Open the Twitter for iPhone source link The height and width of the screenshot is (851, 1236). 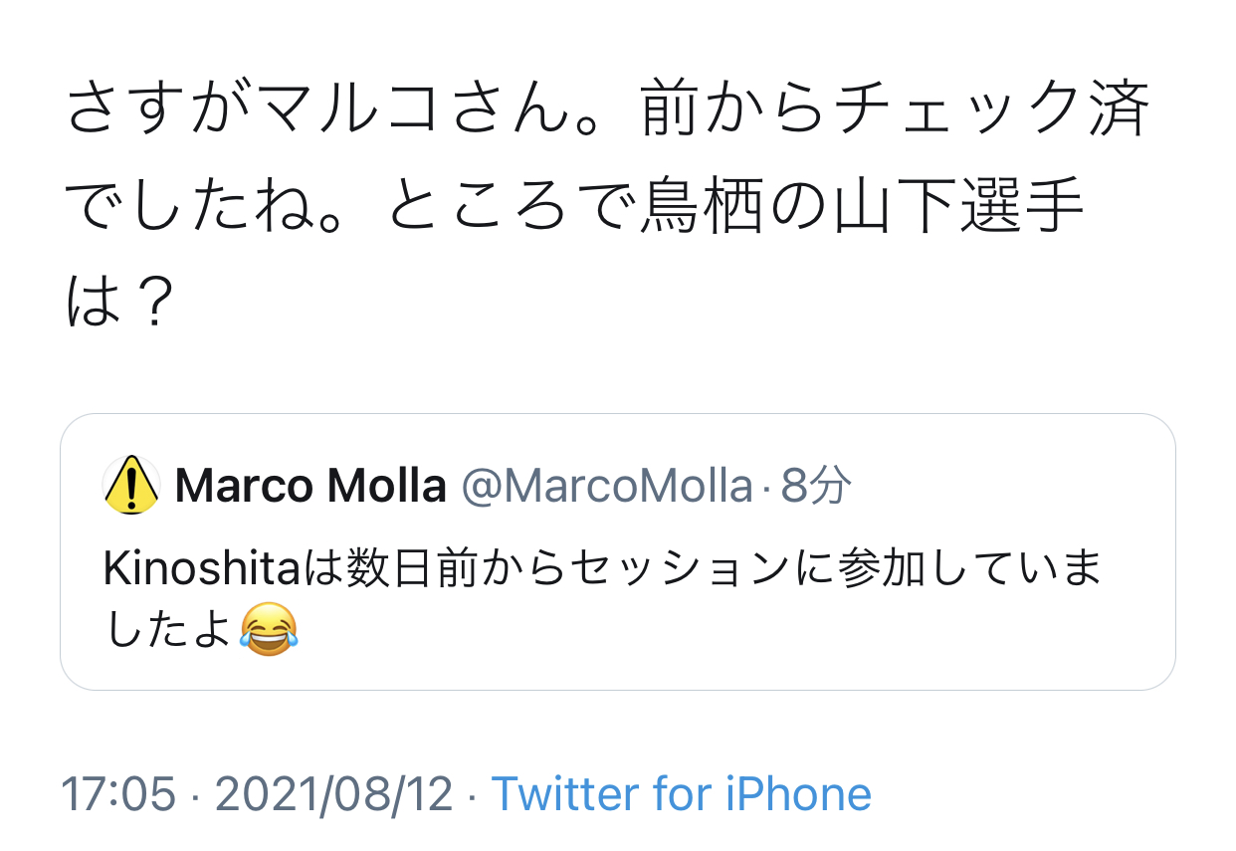pyautogui.click(x=682, y=794)
